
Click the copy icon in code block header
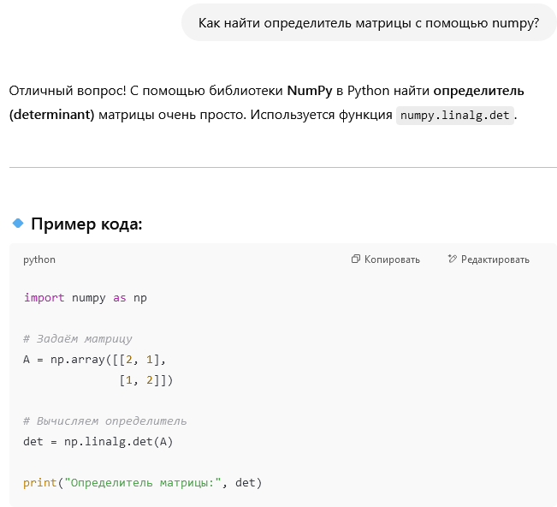pyautogui.click(x=356, y=259)
